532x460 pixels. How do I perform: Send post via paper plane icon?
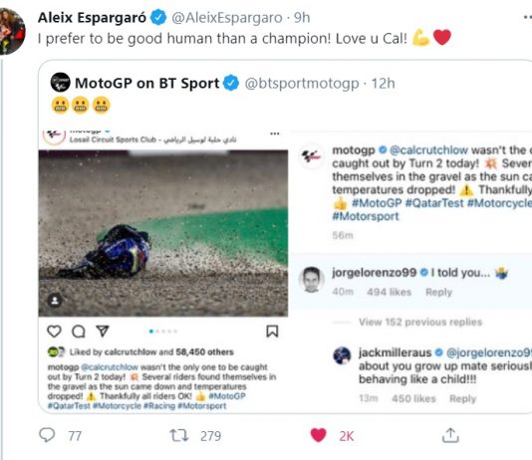pyautogui.click(x=103, y=331)
